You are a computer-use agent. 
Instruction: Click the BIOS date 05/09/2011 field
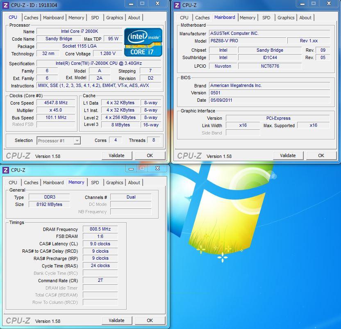[x=269, y=100]
